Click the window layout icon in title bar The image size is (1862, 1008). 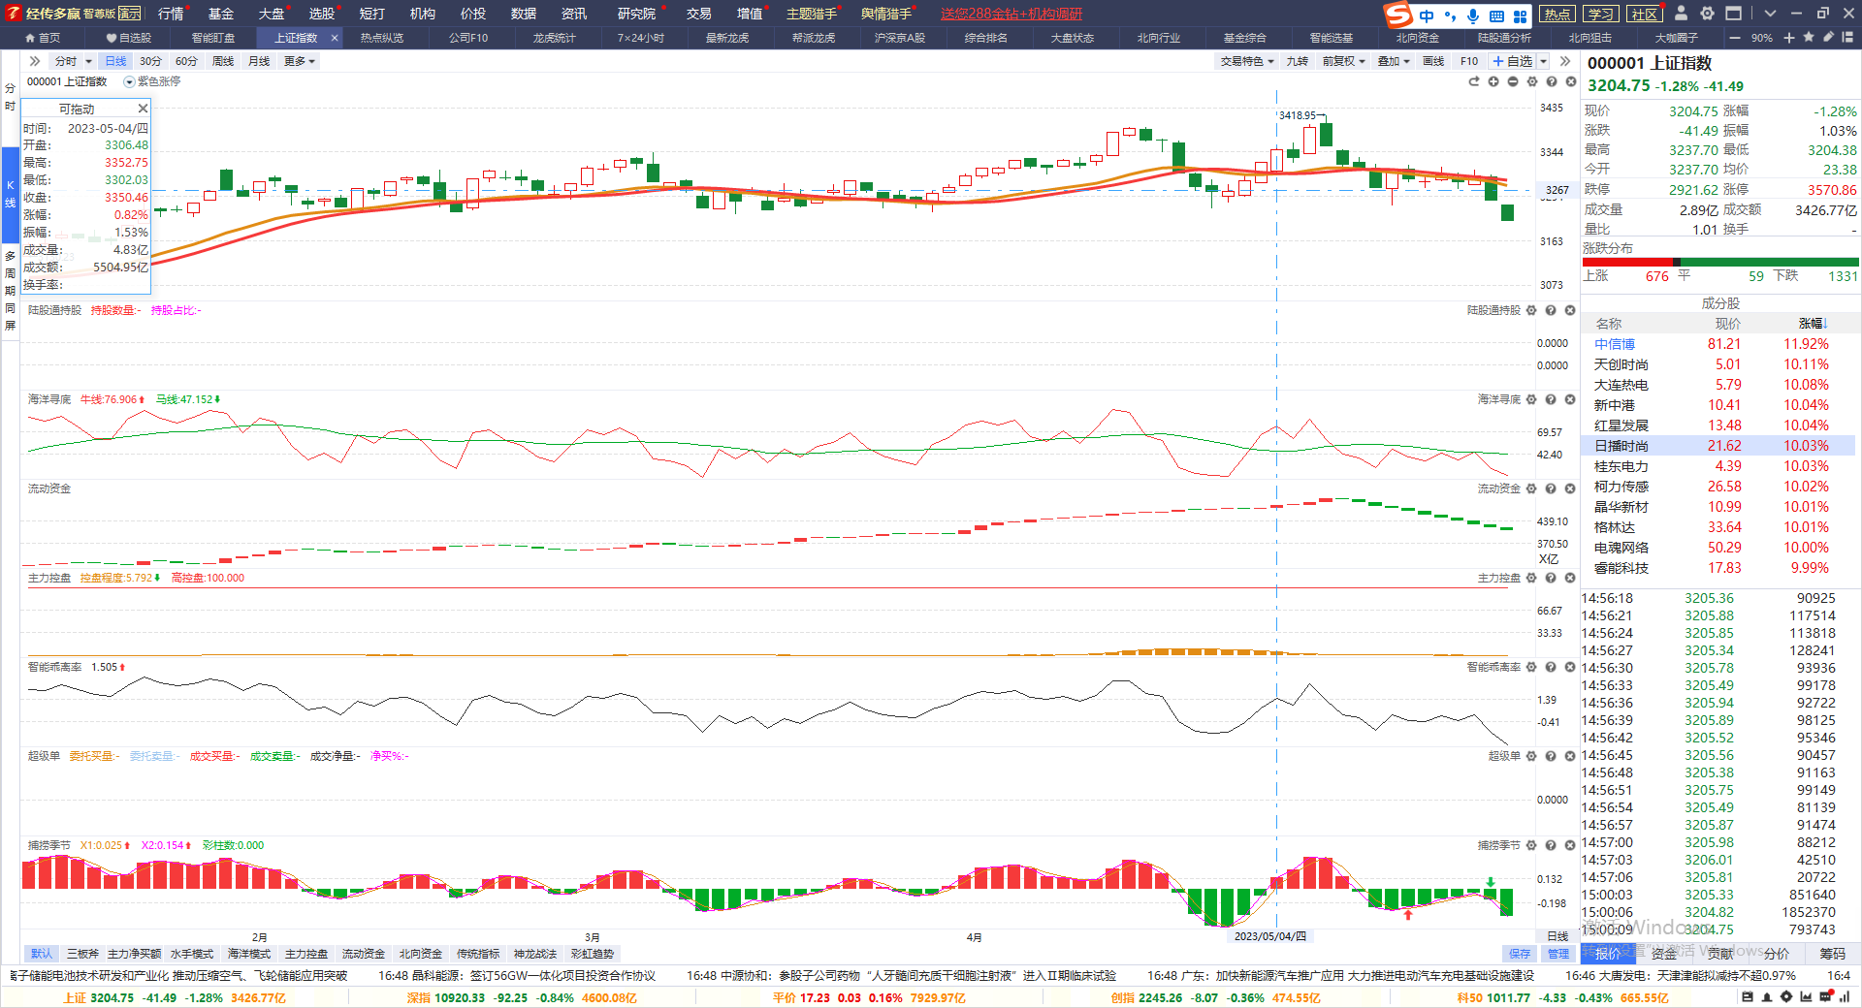tap(1733, 14)
